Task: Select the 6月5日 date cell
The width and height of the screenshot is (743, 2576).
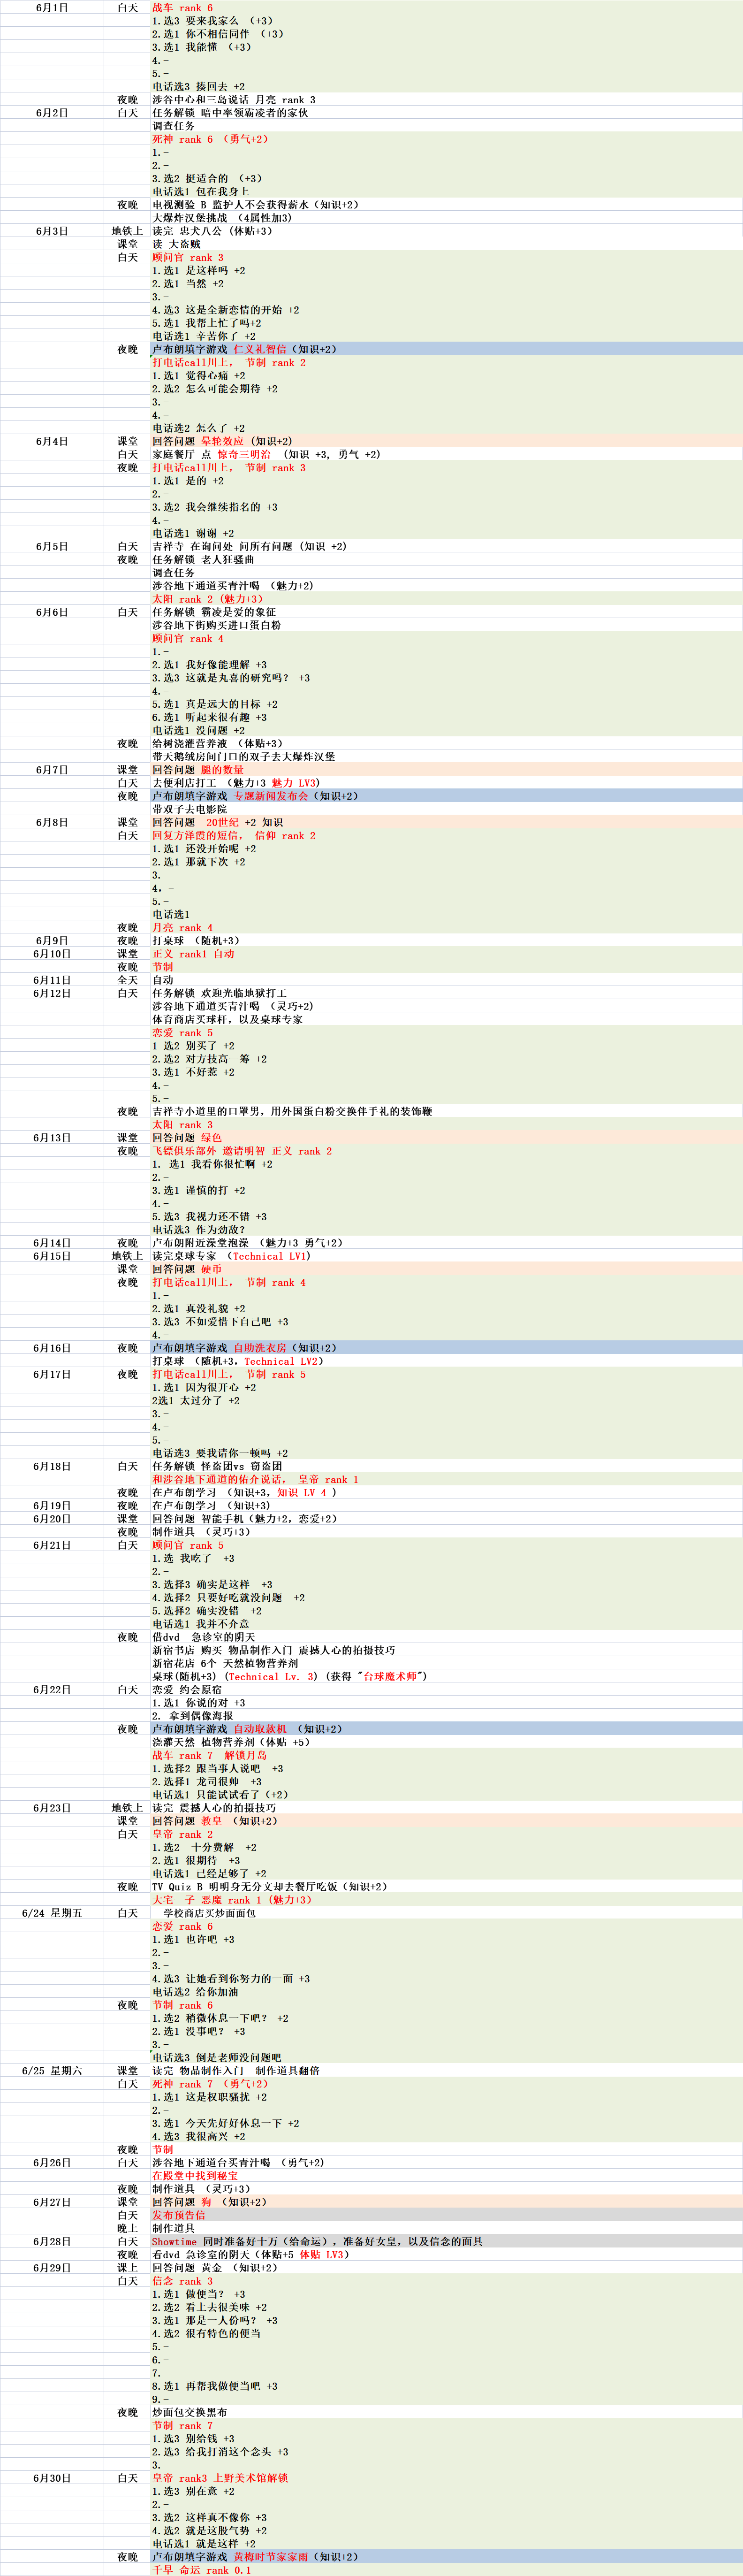Action: point(52,546)
